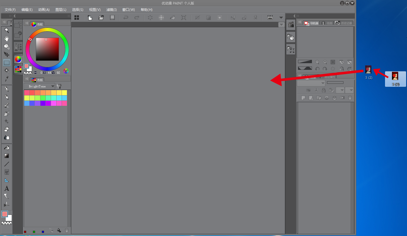Activate the Text tool
The height and width of the screenshot is (236, 407).
pyautogui.click(x=7, y=188)
